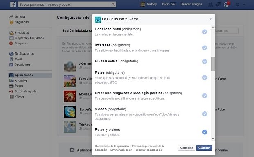Toggle Ciudad actual permission checkmark
The height and width of the screenshot is (157, 254).
(x=205, y=61)
